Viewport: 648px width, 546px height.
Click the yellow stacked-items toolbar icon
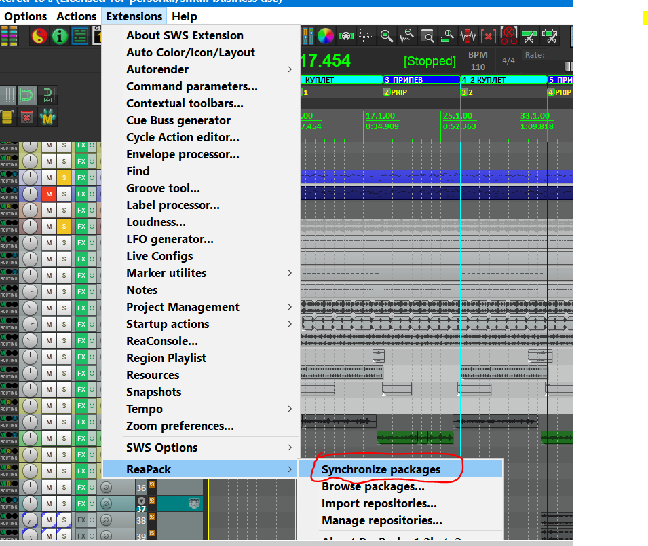click(x=7, y=117)
